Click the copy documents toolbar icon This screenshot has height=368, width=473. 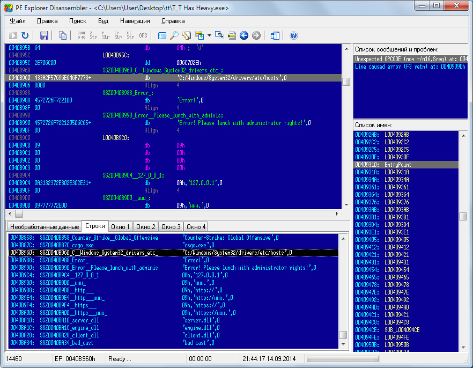63,35
